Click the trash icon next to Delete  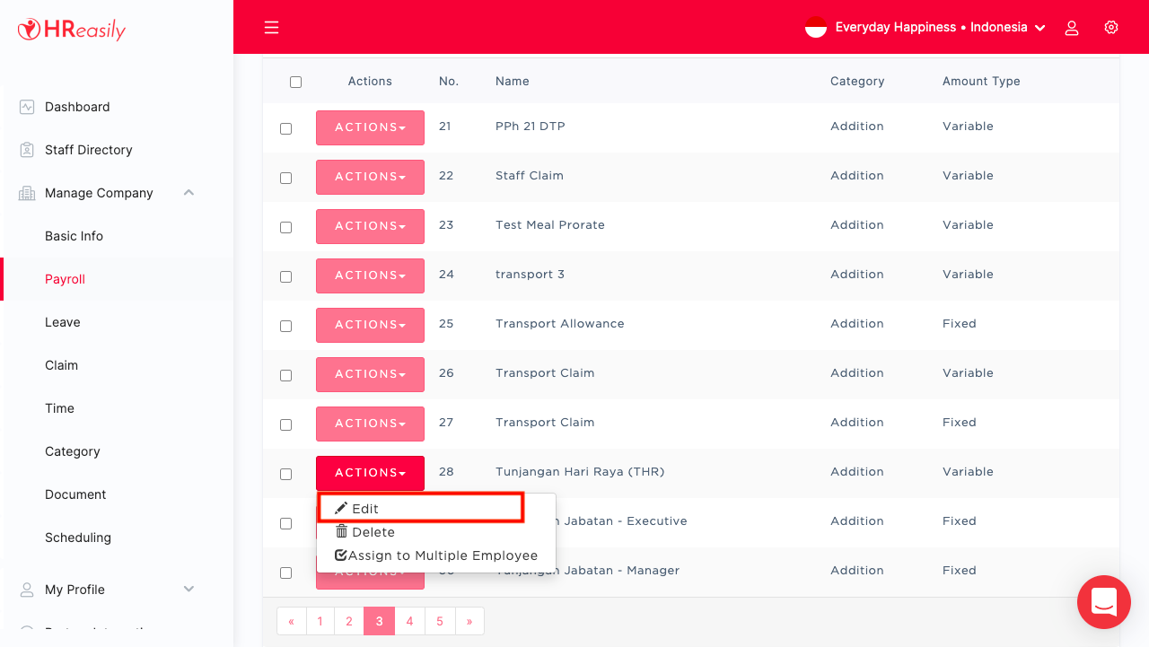pyautogui.click(x=341, y=531)
